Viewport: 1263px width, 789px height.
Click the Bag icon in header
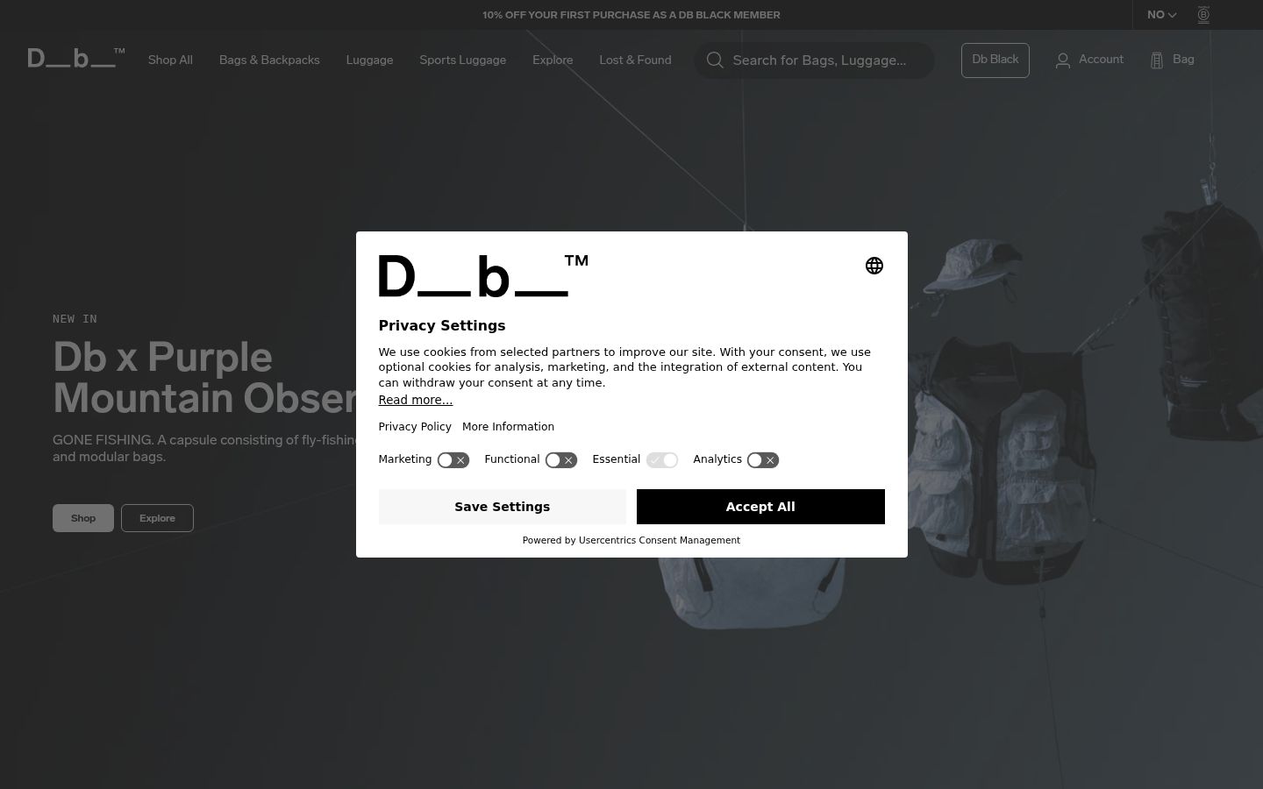click(1157, 60)
